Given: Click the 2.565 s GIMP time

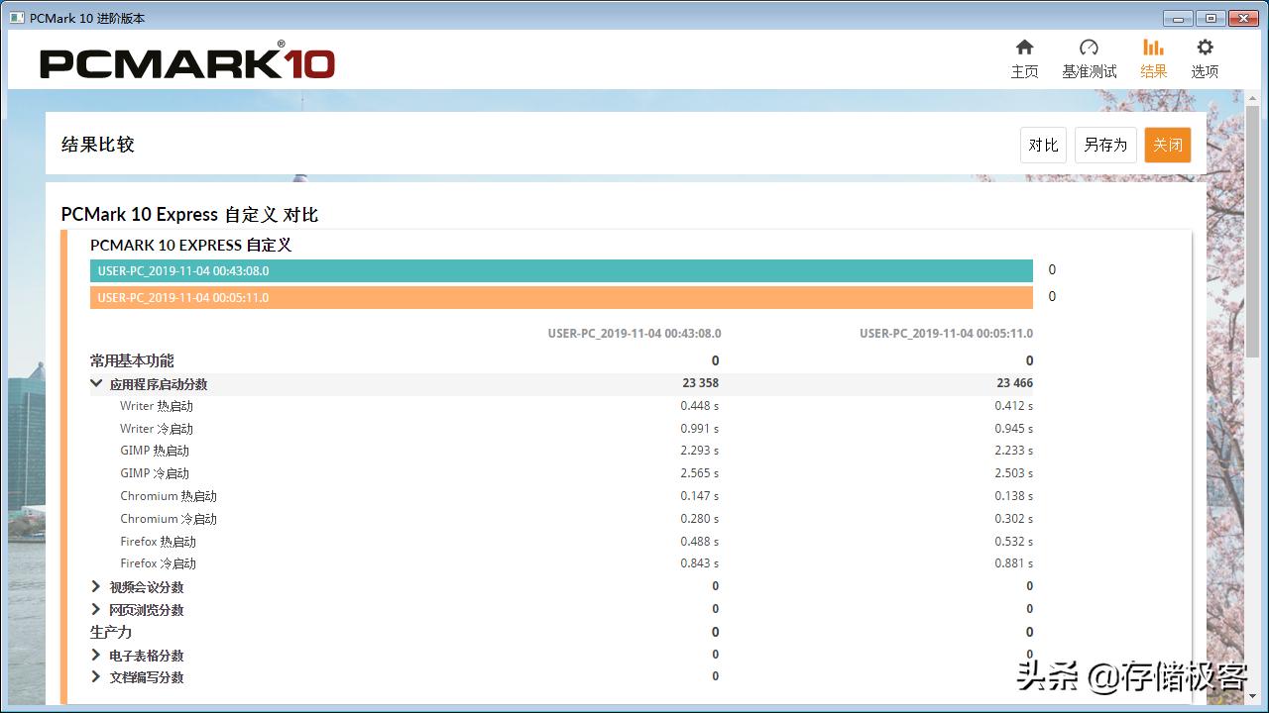Looking at the screenshot, I should point(700,473).
